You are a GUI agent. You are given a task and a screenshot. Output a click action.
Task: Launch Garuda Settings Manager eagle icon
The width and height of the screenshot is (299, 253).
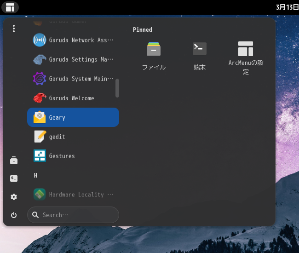point(40,59)
